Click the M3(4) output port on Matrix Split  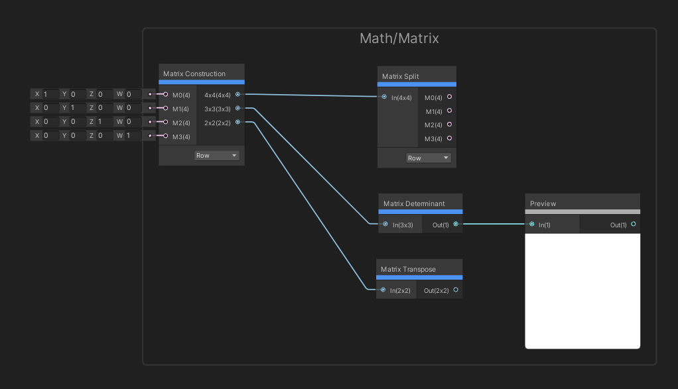(449, 139)
